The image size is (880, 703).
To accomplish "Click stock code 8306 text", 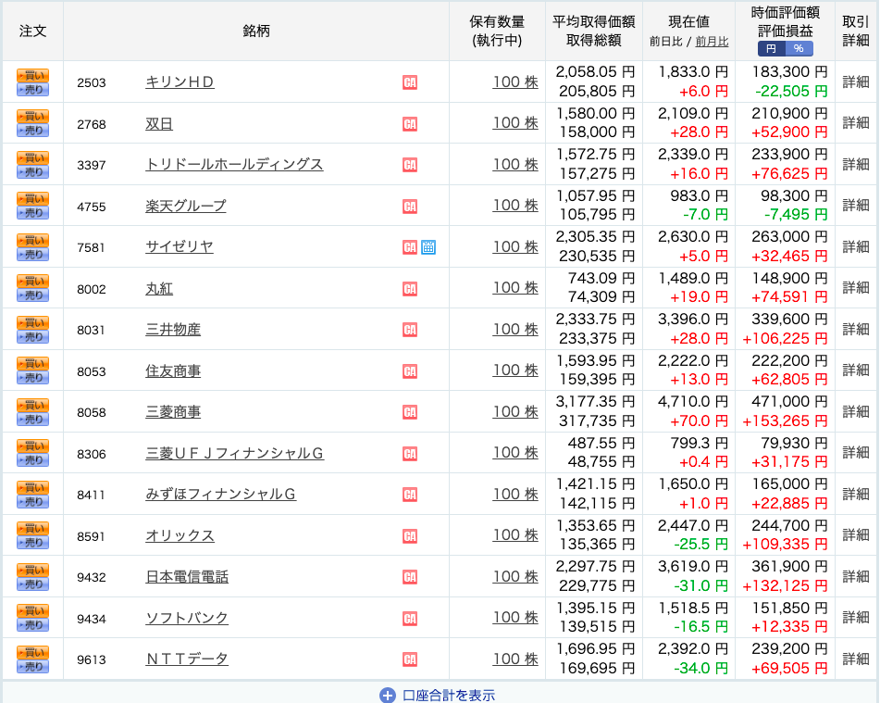I will (x=92, y=454).
